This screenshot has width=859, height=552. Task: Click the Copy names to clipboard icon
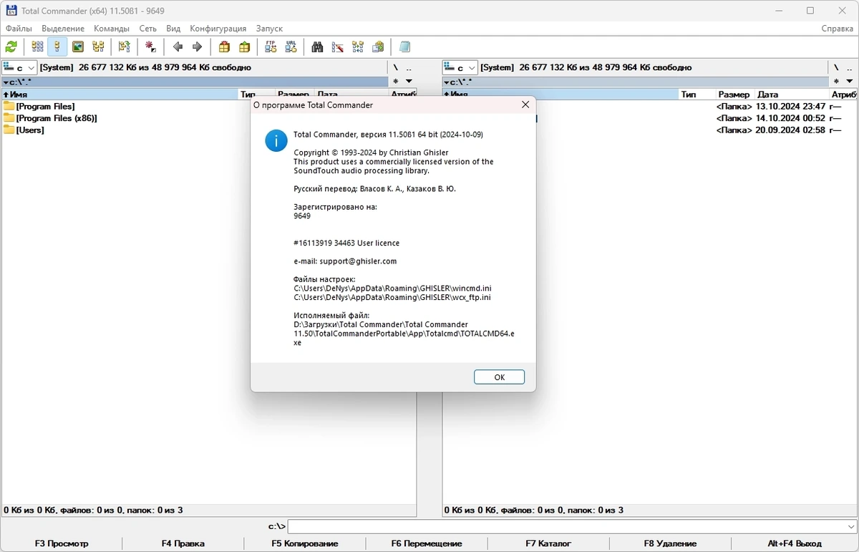(378, 47)
